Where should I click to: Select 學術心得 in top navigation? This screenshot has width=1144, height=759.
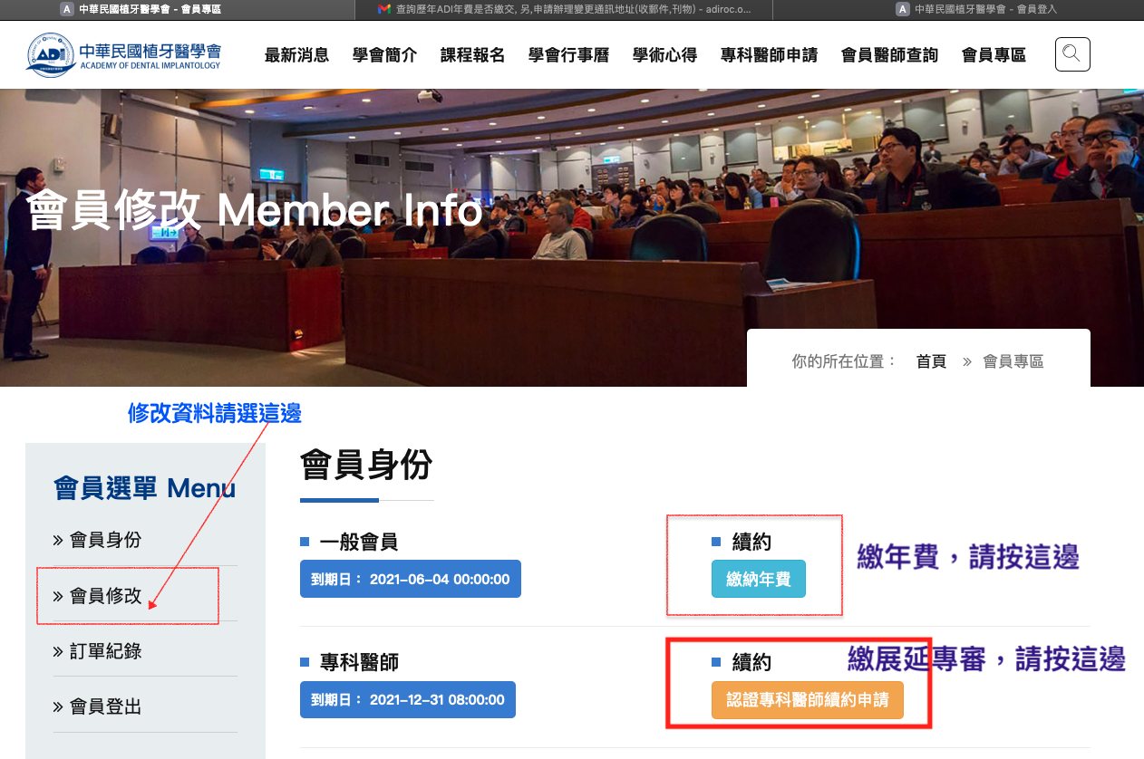(664, 55)
